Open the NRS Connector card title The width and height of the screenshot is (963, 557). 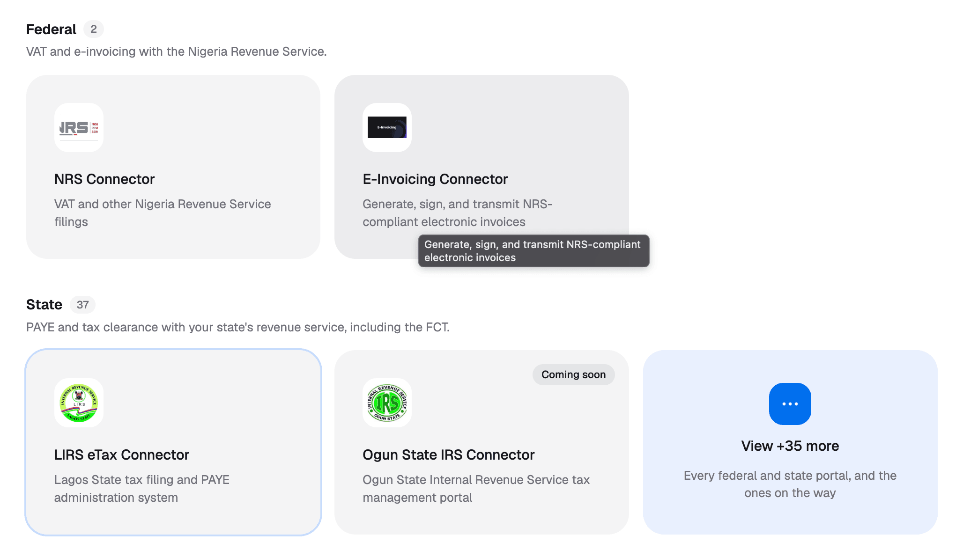[x=104, y=179]
